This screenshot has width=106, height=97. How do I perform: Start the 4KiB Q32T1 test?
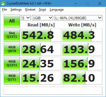click(12, 64)
